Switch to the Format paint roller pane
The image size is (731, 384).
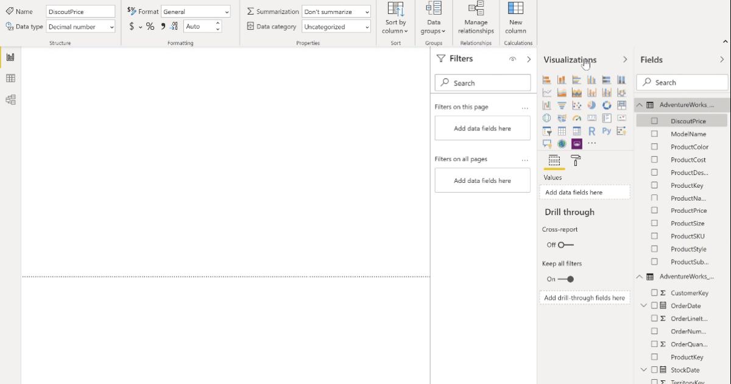pyautogui.click(x=574, y=160)
